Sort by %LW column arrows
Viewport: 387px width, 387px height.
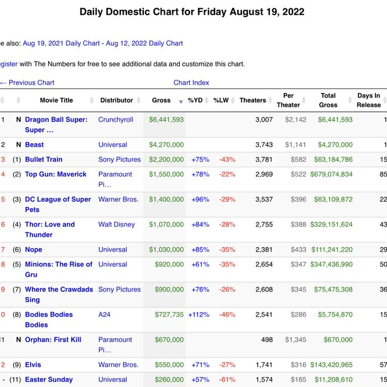(x=233, y=100)
